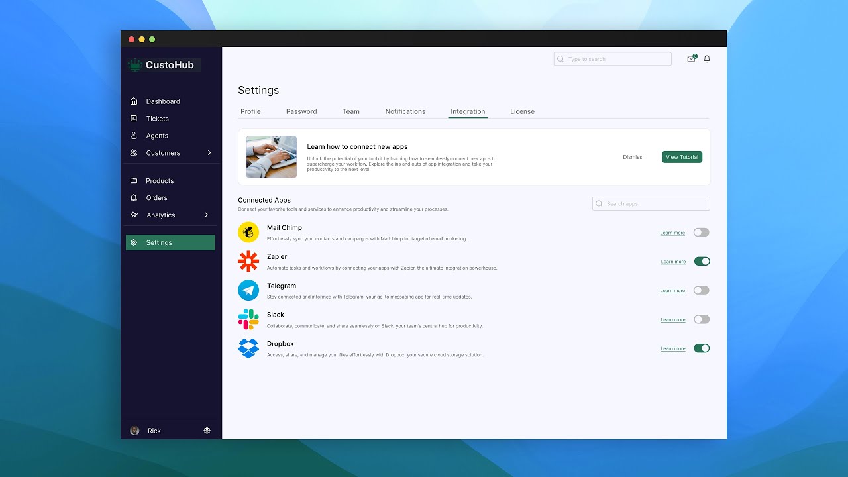The image size is (848, 477).
Task: Expand the Customers submenu chevron
Action: point(209,153)
